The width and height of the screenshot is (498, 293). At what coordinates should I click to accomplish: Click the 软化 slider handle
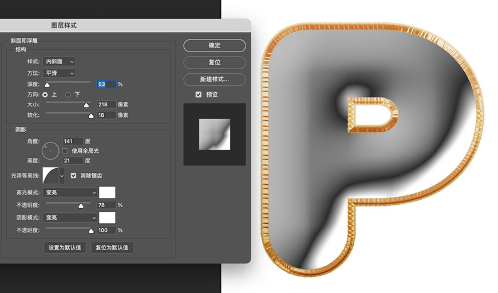pyautogui.click(x=91, y=116)
